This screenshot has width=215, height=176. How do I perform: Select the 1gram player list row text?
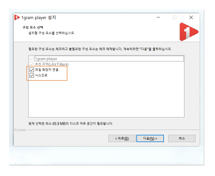46,59
